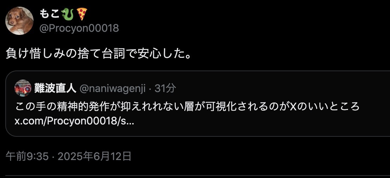Viewport: 390px width, 178px height.
Task: Open the @naniwagenji handle
Action: coord(113,88)
